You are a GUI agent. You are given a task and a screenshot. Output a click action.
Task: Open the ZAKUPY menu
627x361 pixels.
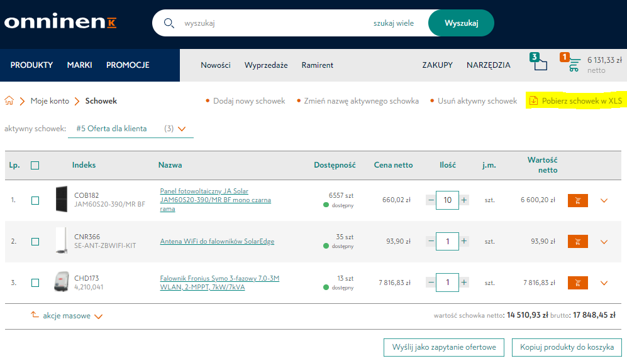438,65
